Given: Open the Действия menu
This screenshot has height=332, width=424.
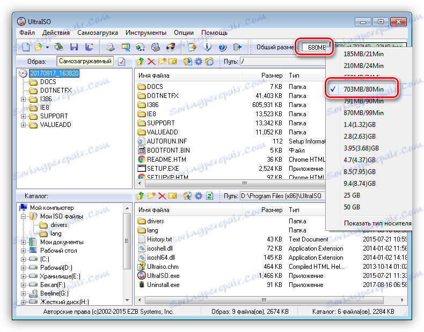Looking at the screenshot, I should tap(56, 33).
